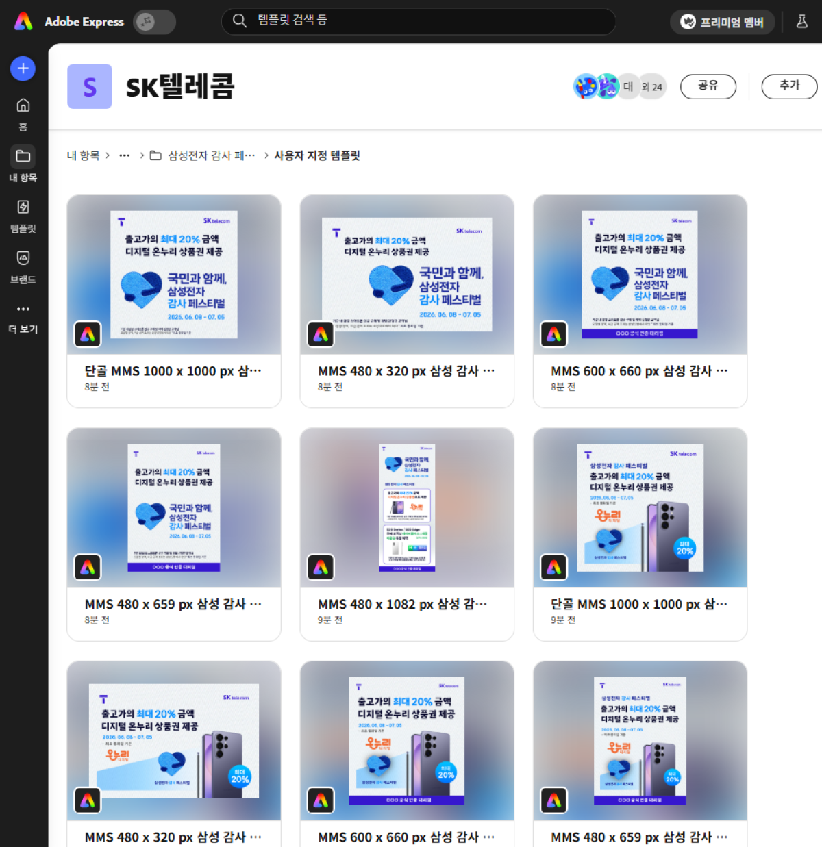The image size is (822, 847).
Task: Click the purple S brand icon
Action: coord(90,86)
